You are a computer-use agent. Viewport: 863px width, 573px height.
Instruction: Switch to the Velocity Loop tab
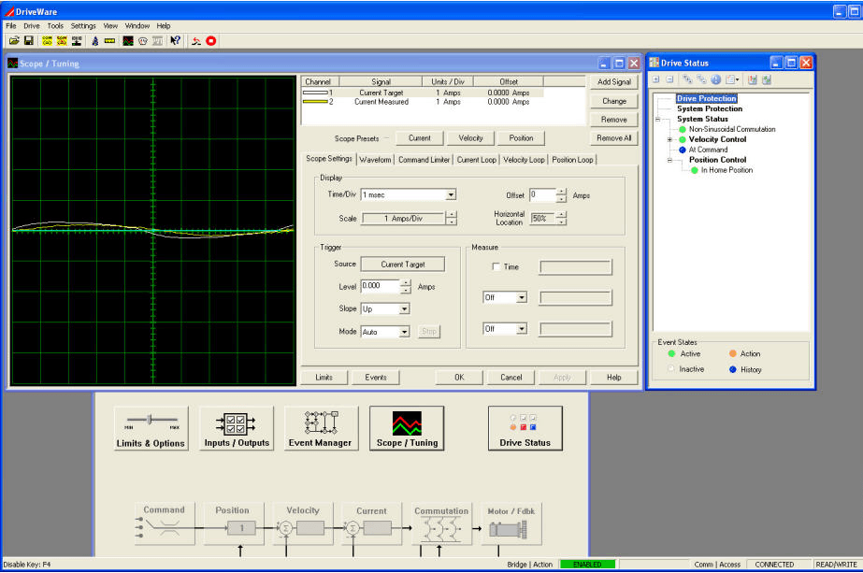[524, 160]
